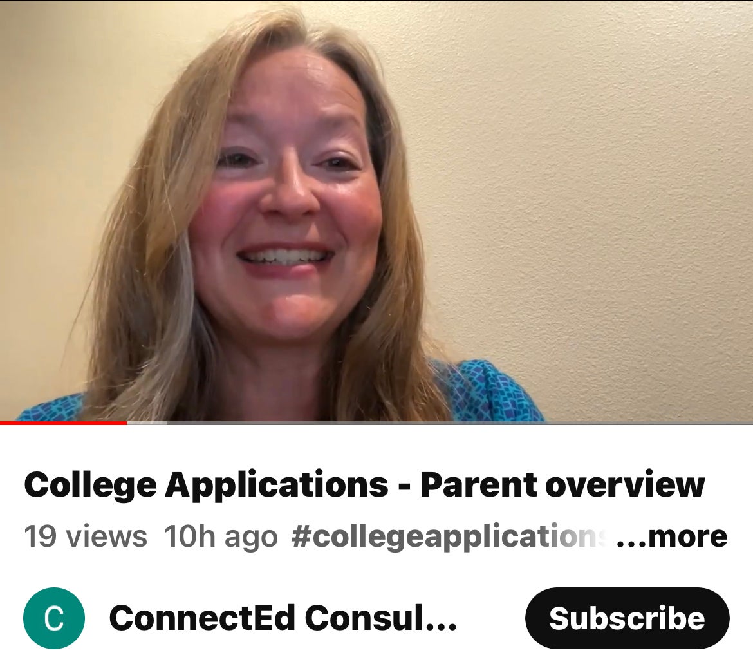
Task: Click the word Subscribe on black pill
Action: 627,618
